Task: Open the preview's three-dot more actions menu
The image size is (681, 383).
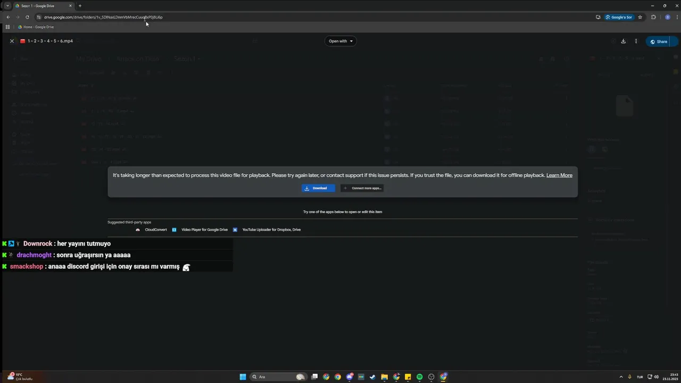Action: [636, 41]
